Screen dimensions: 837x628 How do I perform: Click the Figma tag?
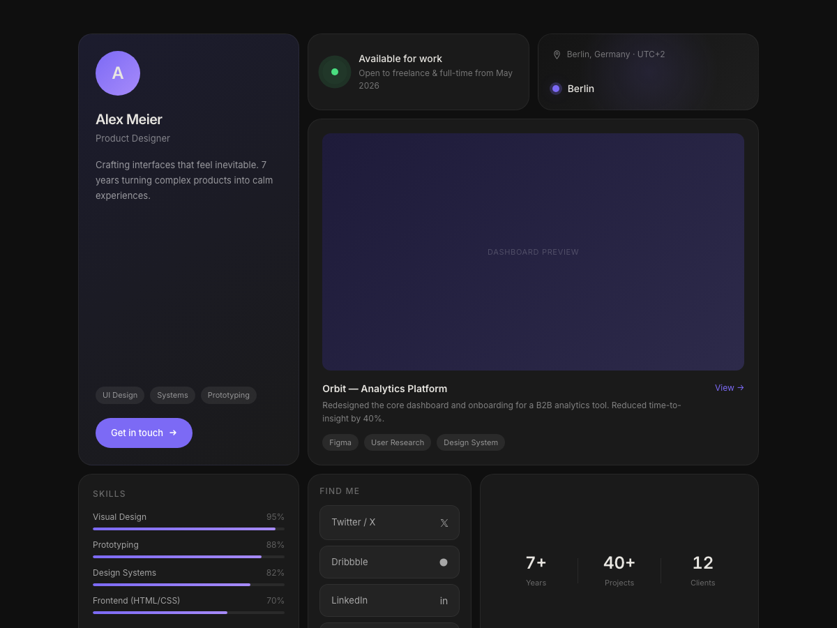(x=340, y=442)
